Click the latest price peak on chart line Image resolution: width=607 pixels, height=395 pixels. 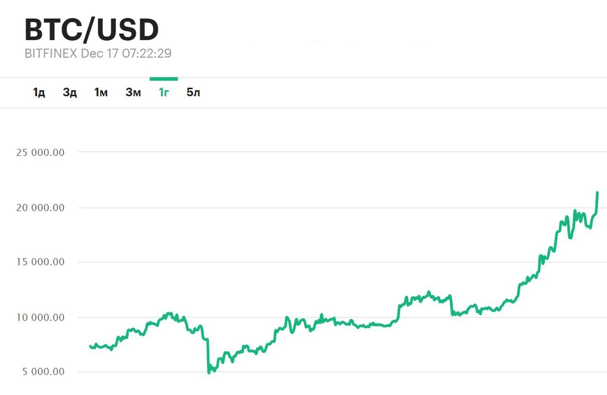(597, 192)
